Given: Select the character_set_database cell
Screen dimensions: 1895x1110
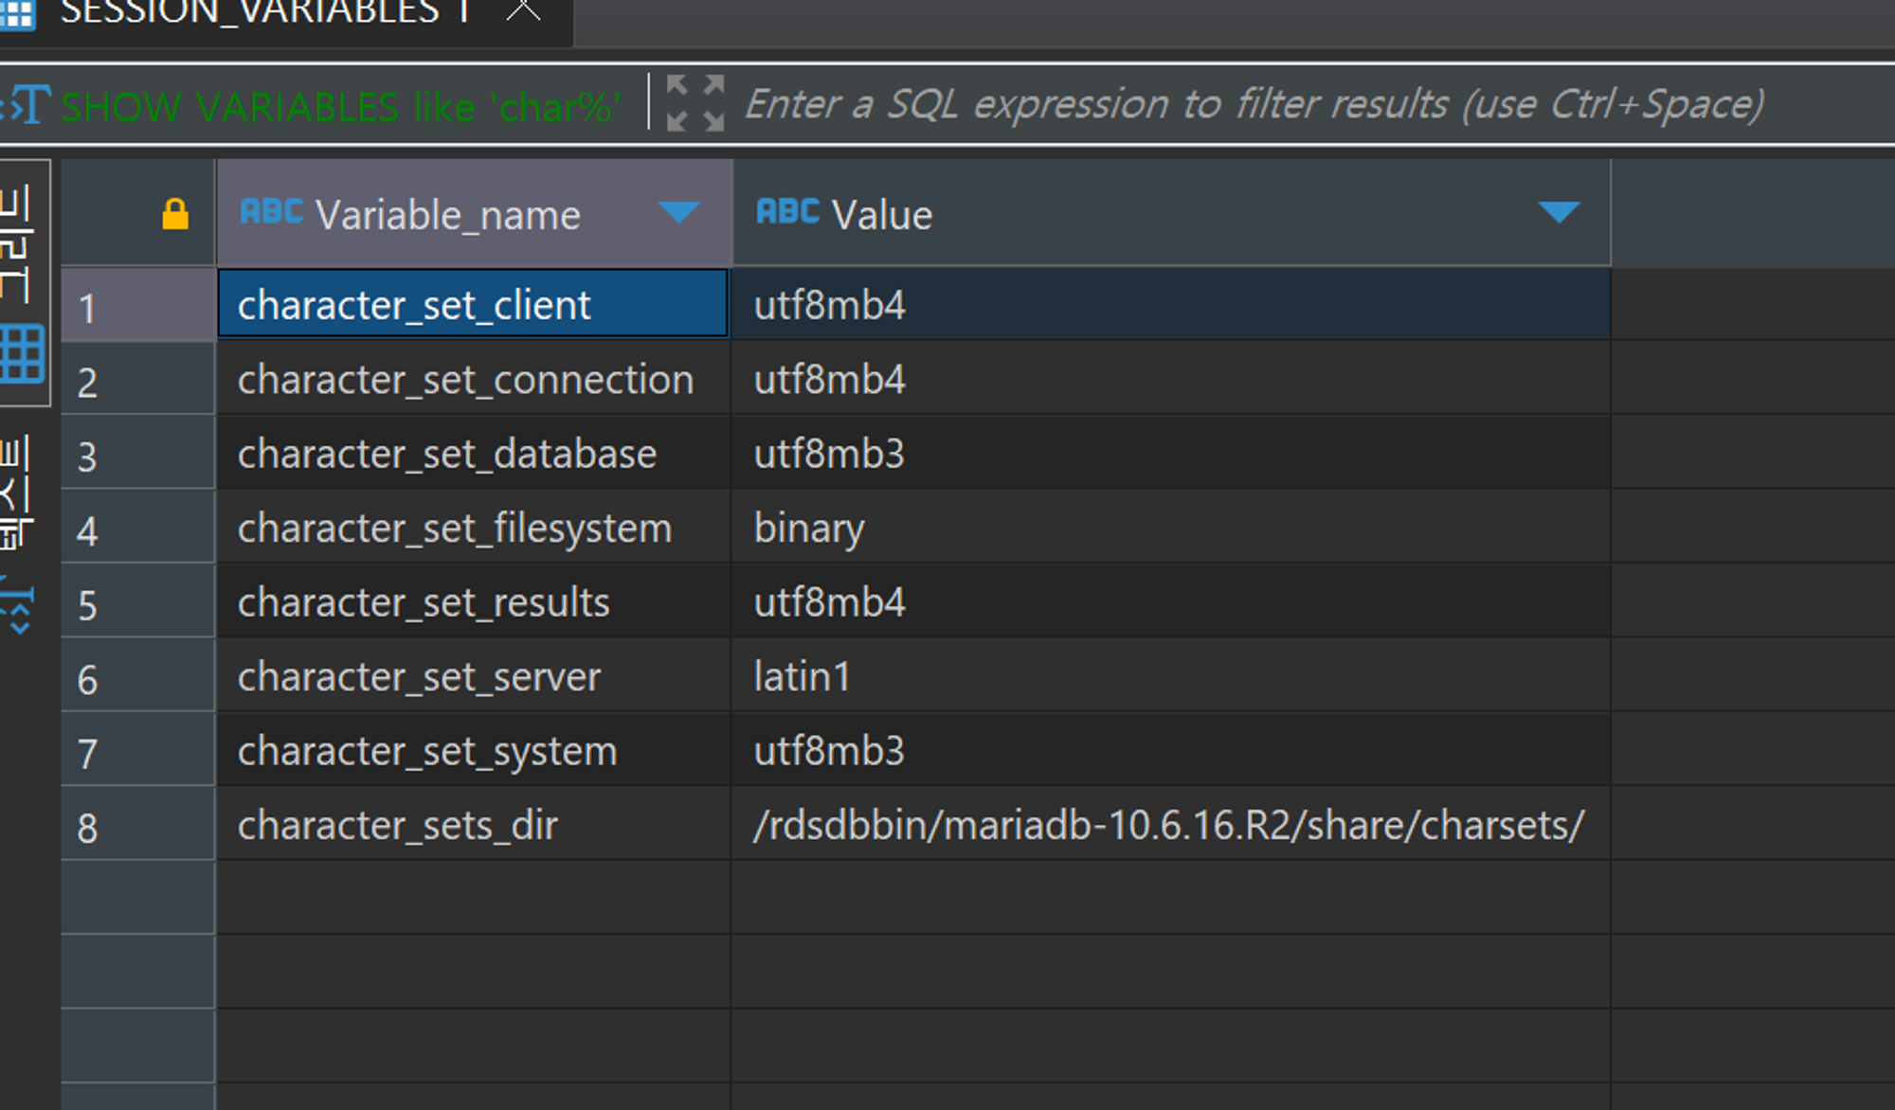Looking at the screenshot, I should [447, 455].
